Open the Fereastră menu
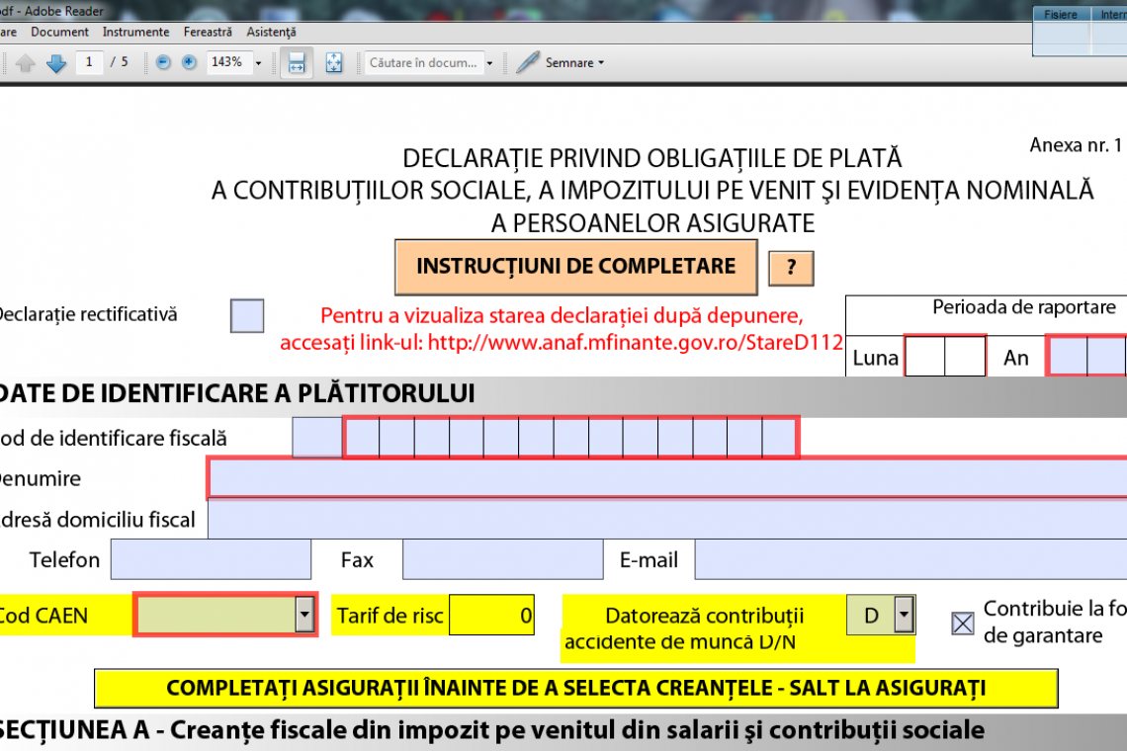The height and width of the screenshot is (751, 1127). 208,32
